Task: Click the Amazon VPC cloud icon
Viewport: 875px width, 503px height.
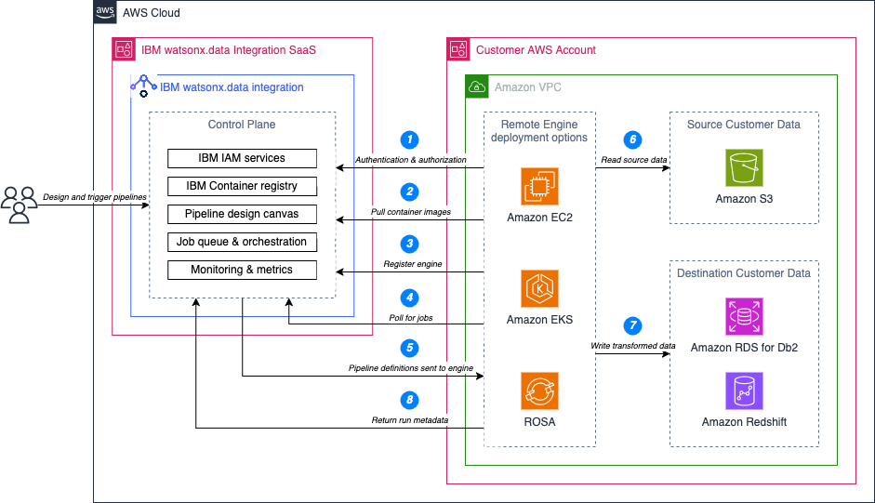Action: [477, 86]
